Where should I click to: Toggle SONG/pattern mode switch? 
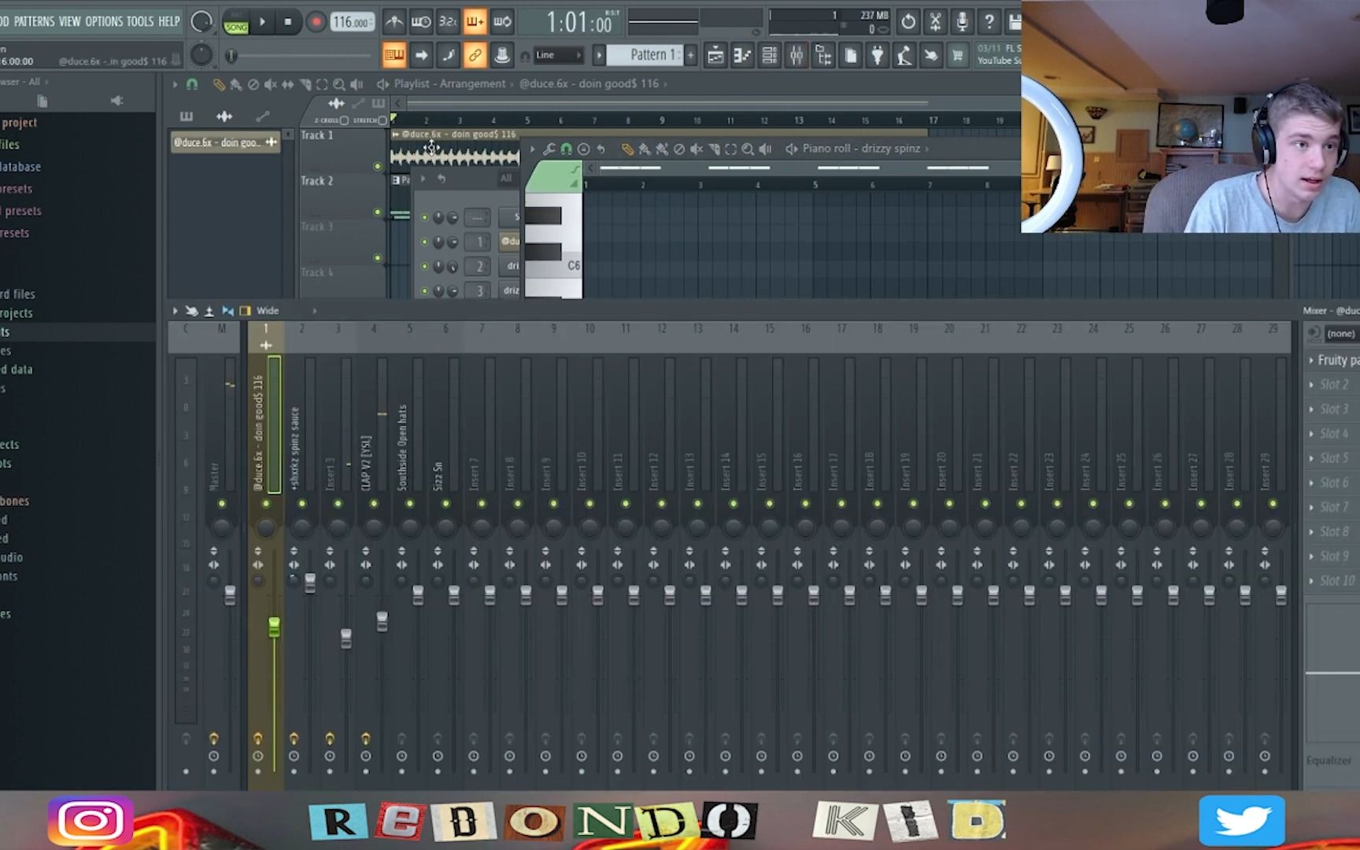click(x=235, y=23)
